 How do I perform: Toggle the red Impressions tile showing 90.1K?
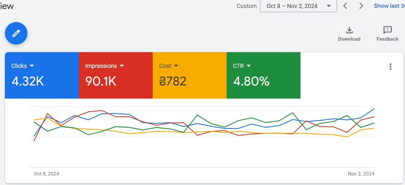[x=116, y=81]
